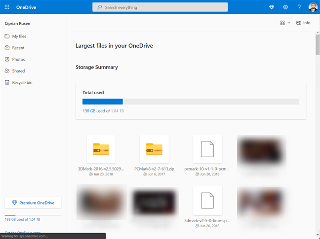Screen dimensions: 320x239
Task: Click the sidebar storage usage bar
Action: click(33, 215)
